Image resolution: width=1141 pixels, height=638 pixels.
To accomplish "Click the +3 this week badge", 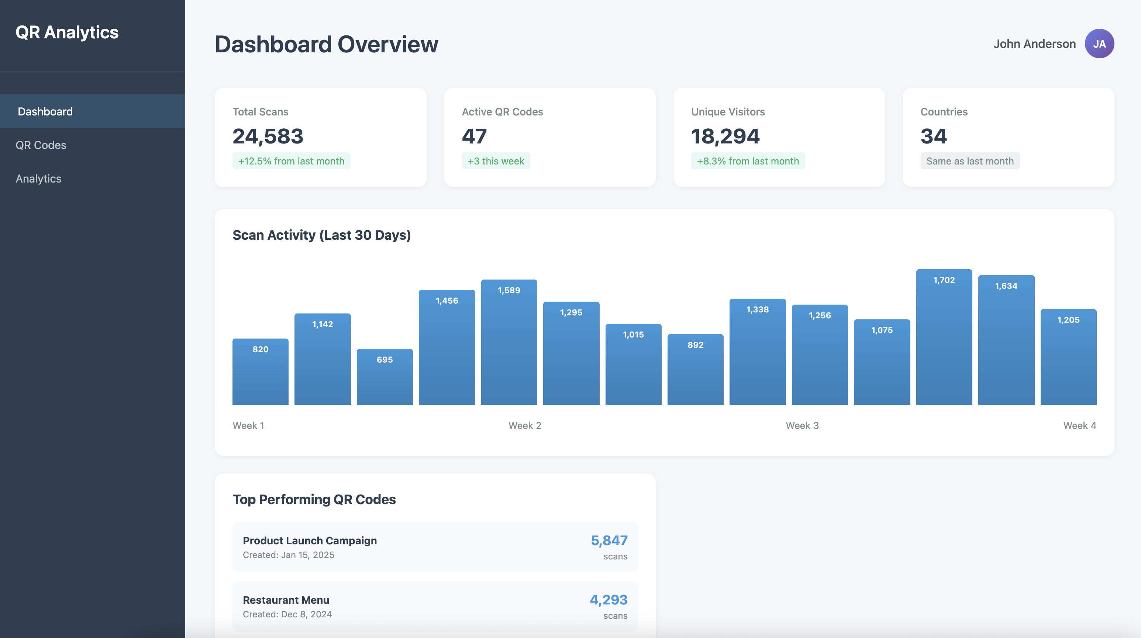I will tap(496, 161).
